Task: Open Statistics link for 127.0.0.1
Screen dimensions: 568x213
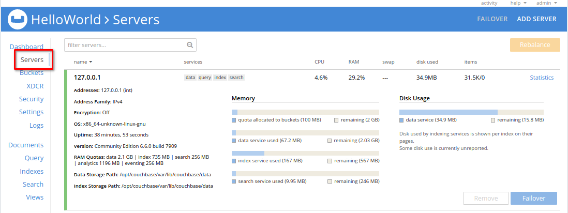Action: click(542, 78)
